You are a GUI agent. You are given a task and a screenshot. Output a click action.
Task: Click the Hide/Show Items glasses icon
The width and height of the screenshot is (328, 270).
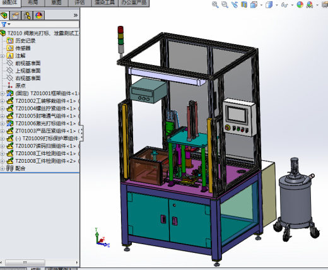pyautogui.click(x=284, y=4)
